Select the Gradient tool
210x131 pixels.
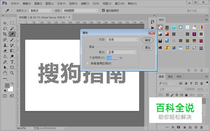tap(12, 51)
